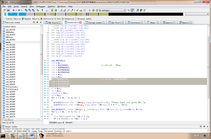The width and height of the screenshot is (211, 139).
Task: Pause process with the pause icon
Action: [93, 10]
